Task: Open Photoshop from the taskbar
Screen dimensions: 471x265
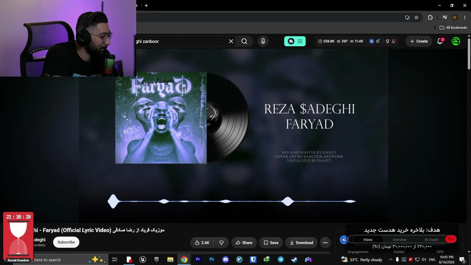Action: coord(212,259)
